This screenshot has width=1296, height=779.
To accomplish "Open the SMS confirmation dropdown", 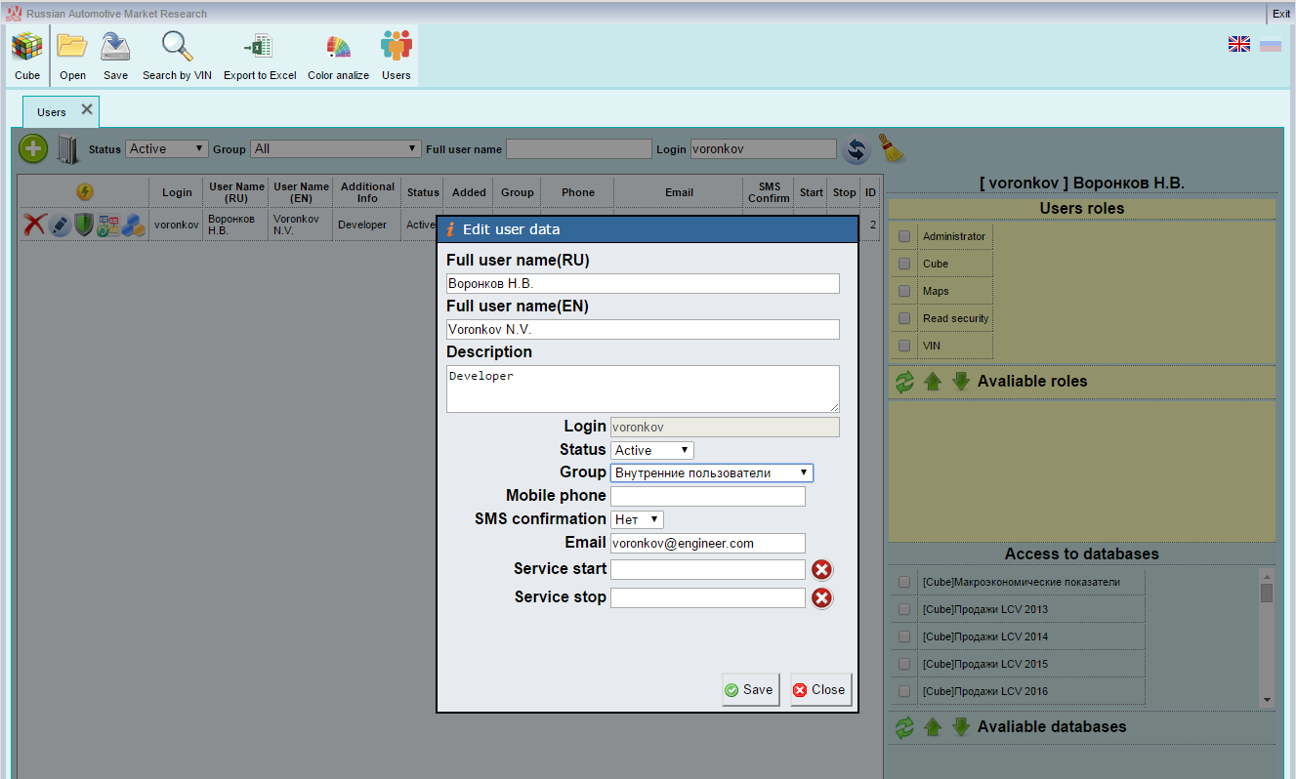I will coord(637,519).
